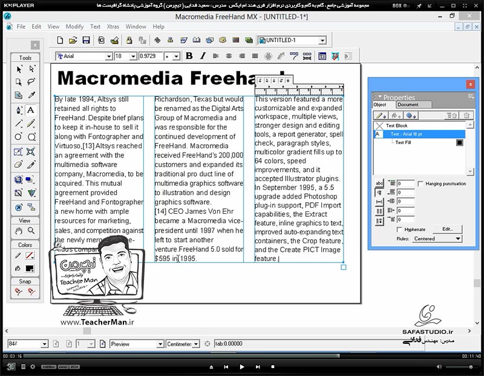
Task: Select the Pen tool
Action: click(19, 110)
